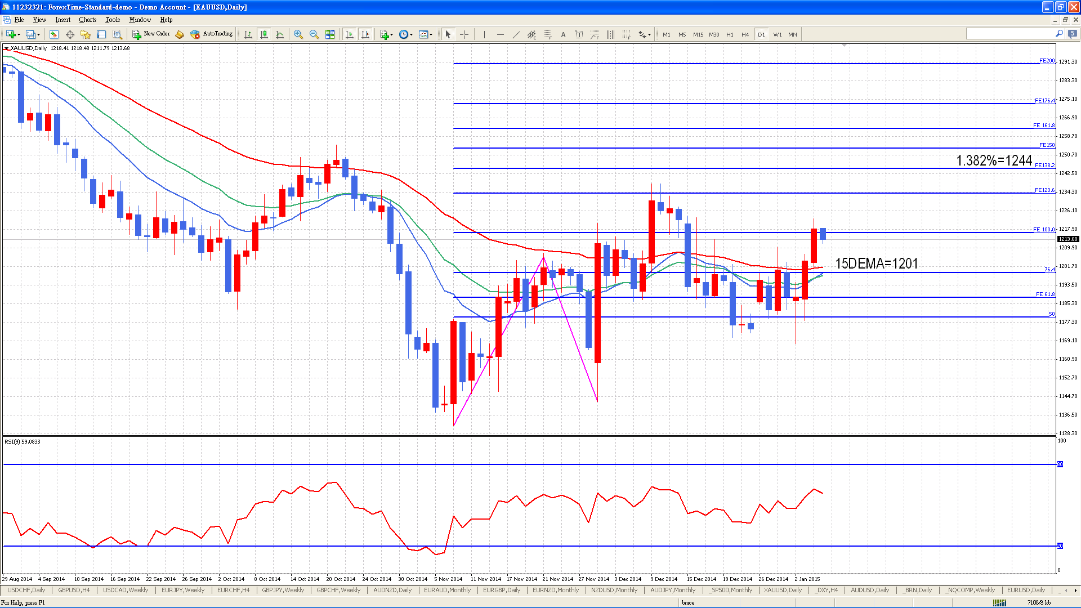Select the equidistant channel tool

coord(531,34)
